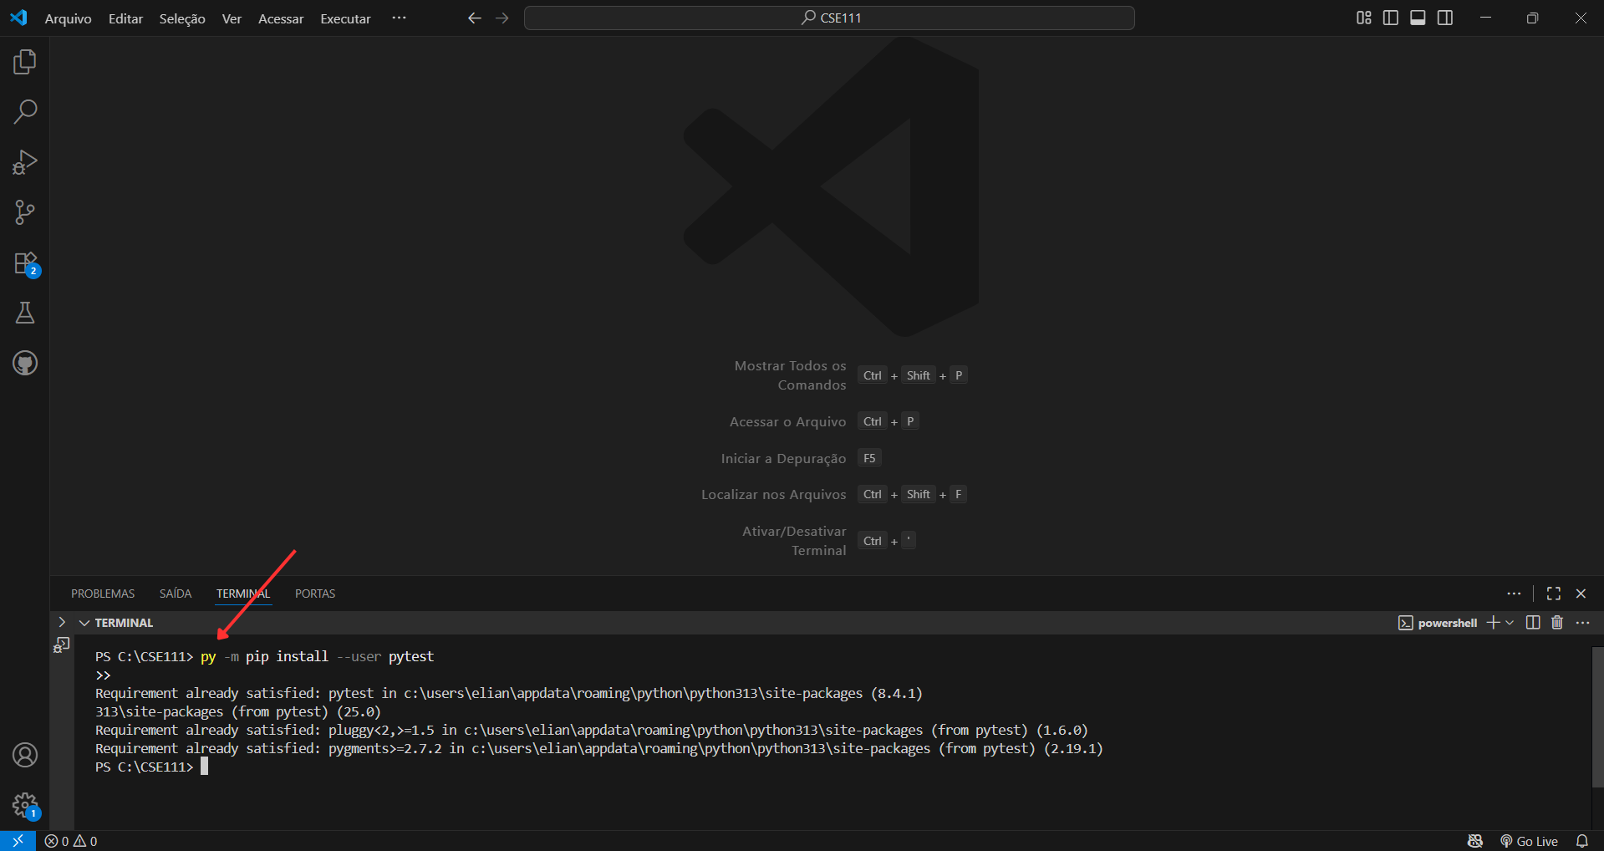1604x851 pixels.
Task: Open the terminal launch profile dropdown
Action: point(1510,623)
